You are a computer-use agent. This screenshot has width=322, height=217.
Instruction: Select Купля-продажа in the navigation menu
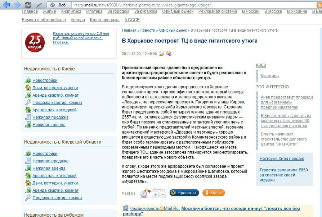coord(104,20)
